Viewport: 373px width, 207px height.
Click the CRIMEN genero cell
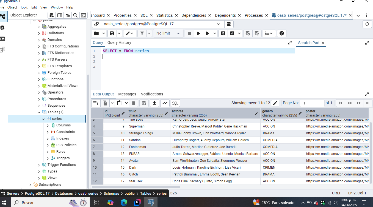pos(282,168)
